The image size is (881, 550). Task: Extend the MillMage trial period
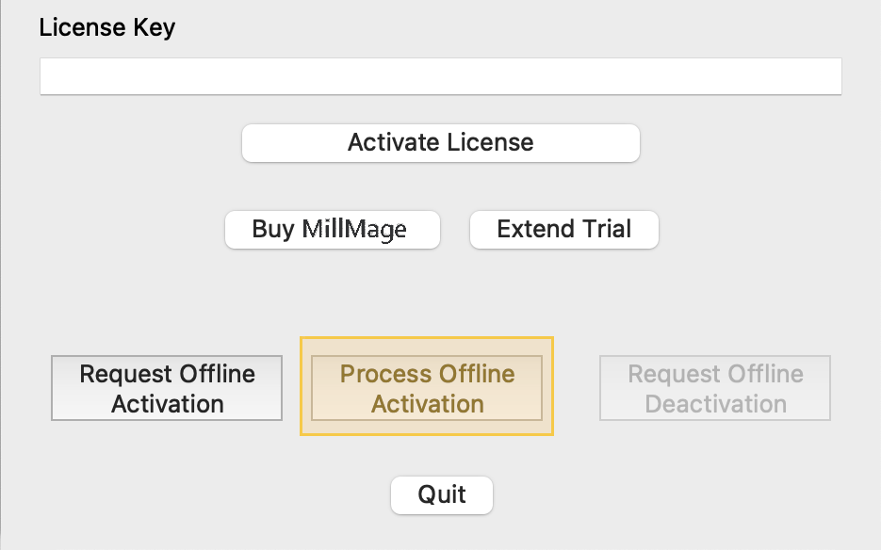563,230
